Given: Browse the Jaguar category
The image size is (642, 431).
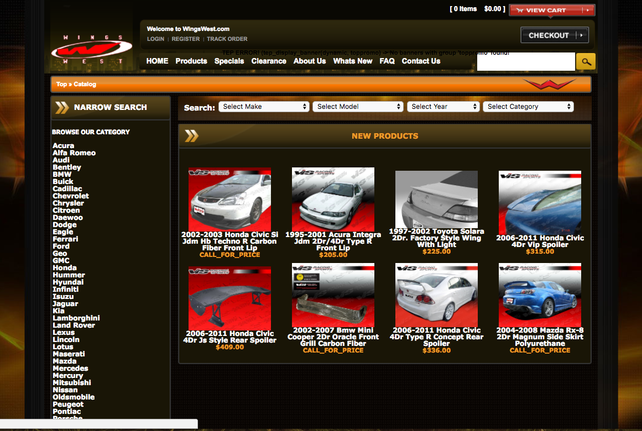Looking at the screenshot, I should point(65,304).
